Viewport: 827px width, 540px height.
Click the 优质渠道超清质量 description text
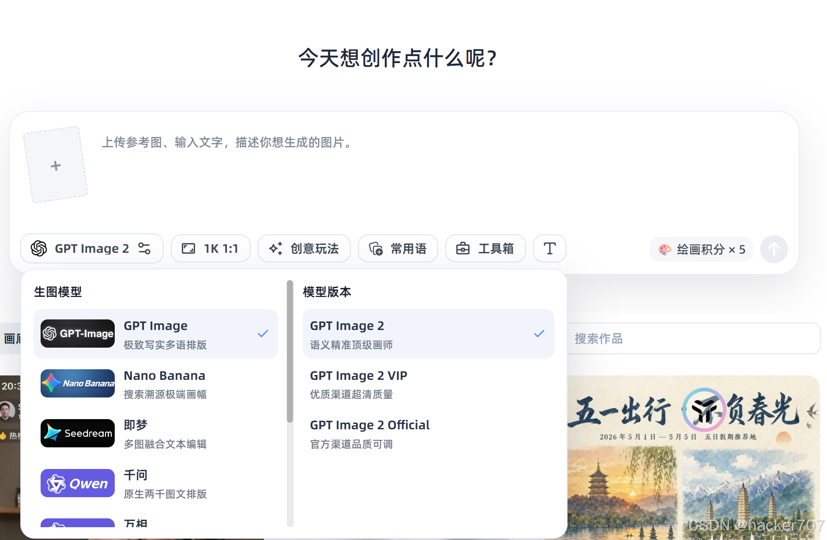point(351,394)
